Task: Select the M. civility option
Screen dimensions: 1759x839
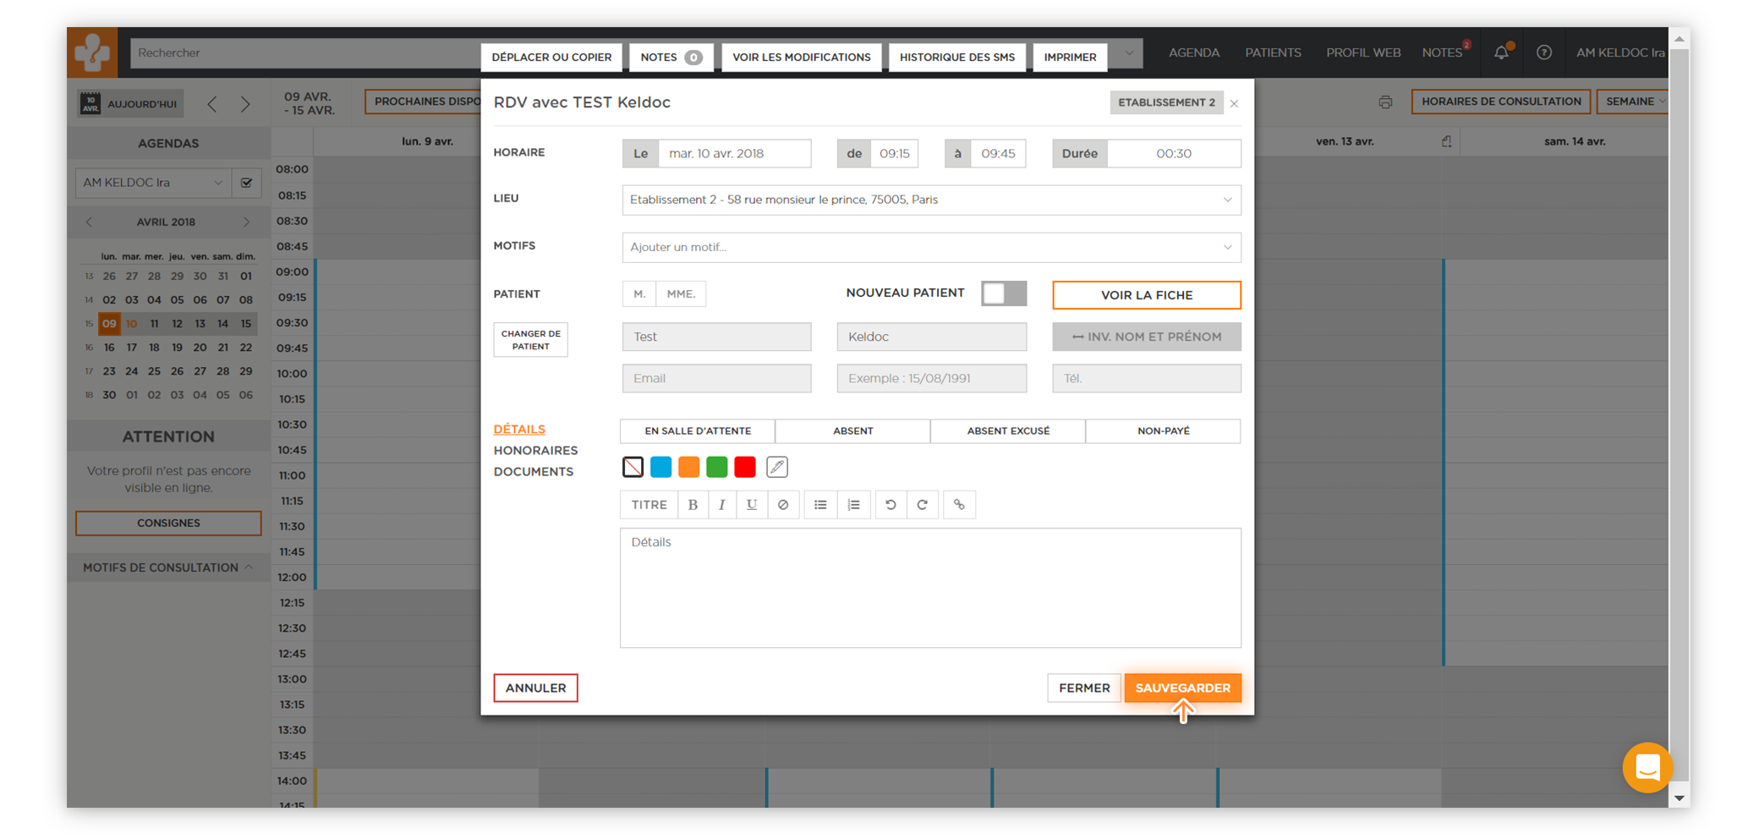Action: 639,293
